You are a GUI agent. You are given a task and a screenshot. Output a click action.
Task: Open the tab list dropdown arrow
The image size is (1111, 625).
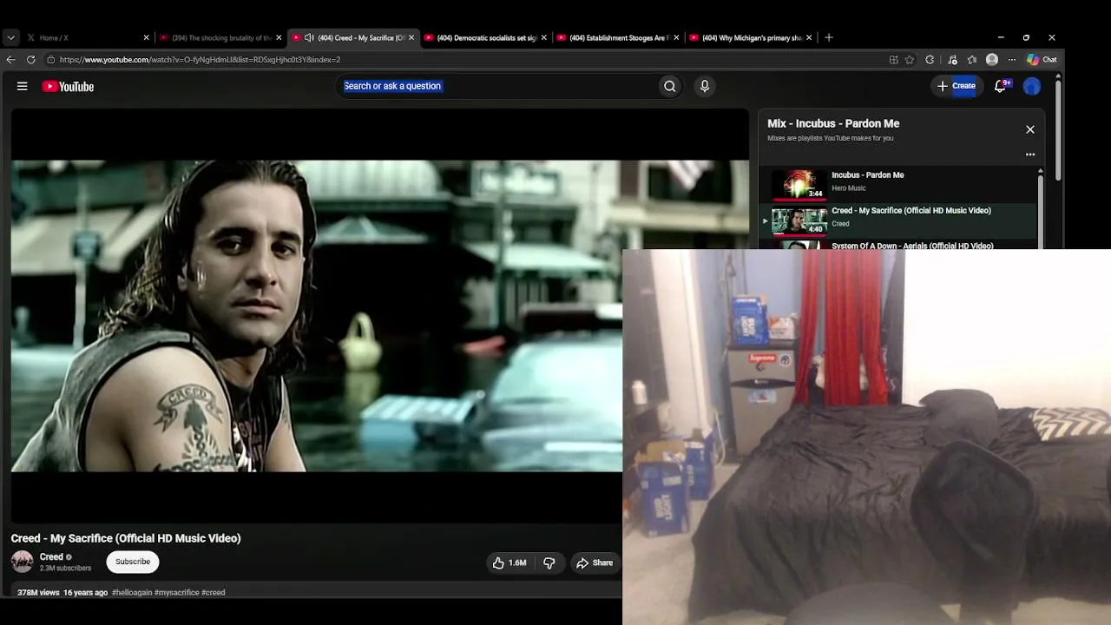click(x=10, y=37)
